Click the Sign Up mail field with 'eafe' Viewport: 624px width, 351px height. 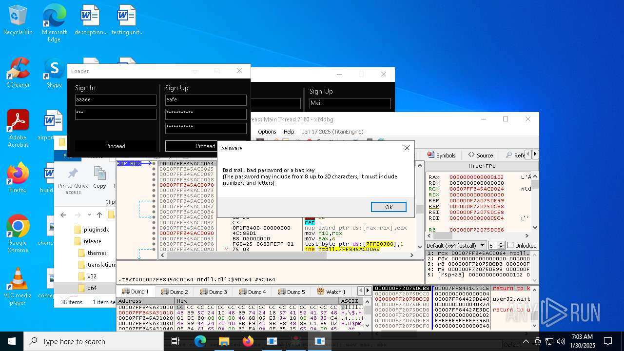click(206, 100)
